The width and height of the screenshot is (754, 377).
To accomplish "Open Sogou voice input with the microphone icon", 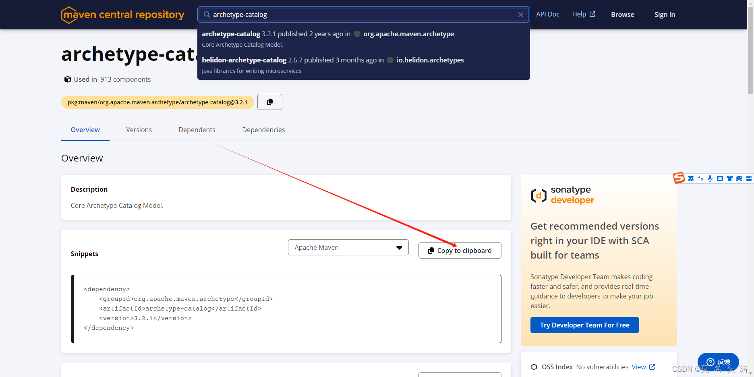I will coord(710,178).
